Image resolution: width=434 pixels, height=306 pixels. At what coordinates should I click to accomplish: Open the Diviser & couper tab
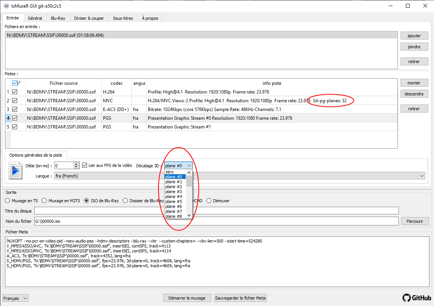click(89, 18)
